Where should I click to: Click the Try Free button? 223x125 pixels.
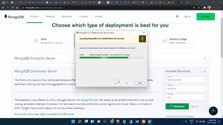pos(206,17)
